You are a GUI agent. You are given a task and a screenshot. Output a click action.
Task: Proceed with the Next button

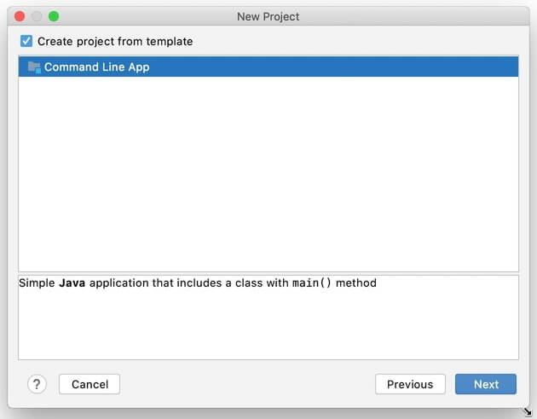coord(486,384)
